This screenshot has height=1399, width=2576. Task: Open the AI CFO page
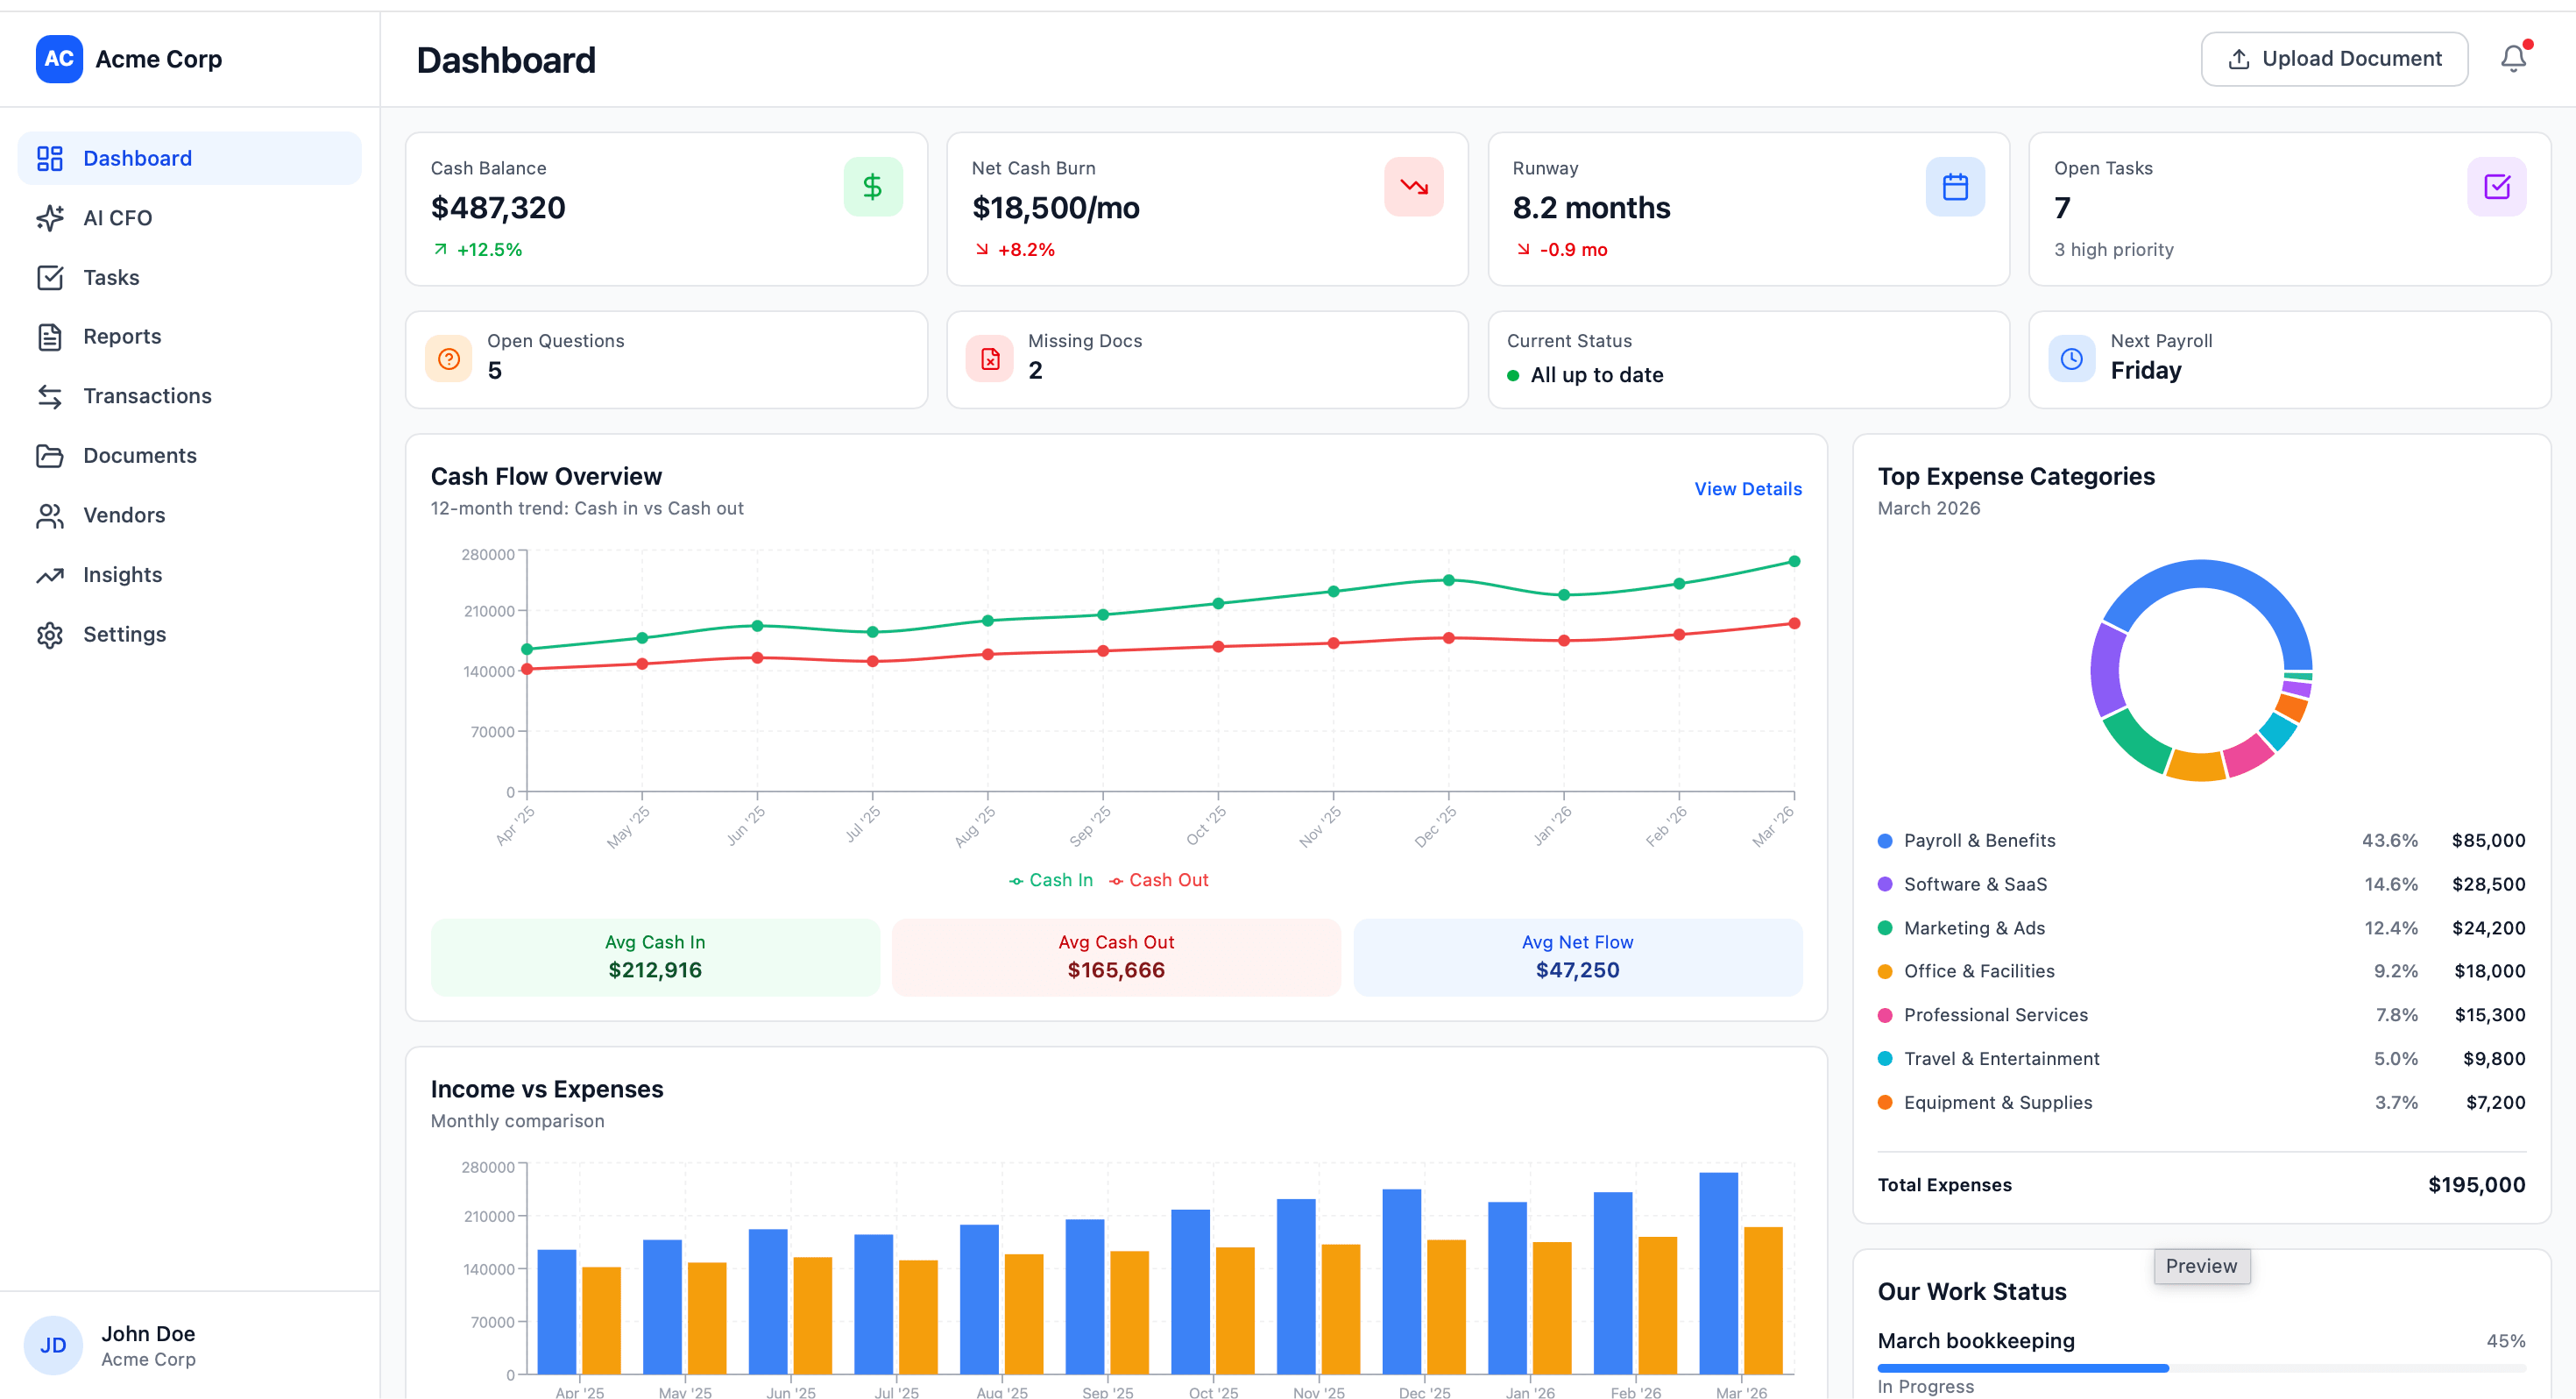(x=189, y=218)
